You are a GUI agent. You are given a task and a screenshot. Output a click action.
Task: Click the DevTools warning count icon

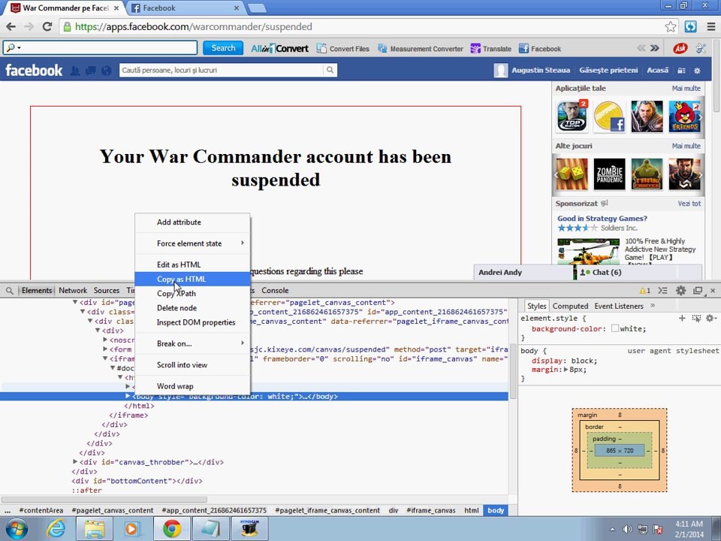[644, 290]
